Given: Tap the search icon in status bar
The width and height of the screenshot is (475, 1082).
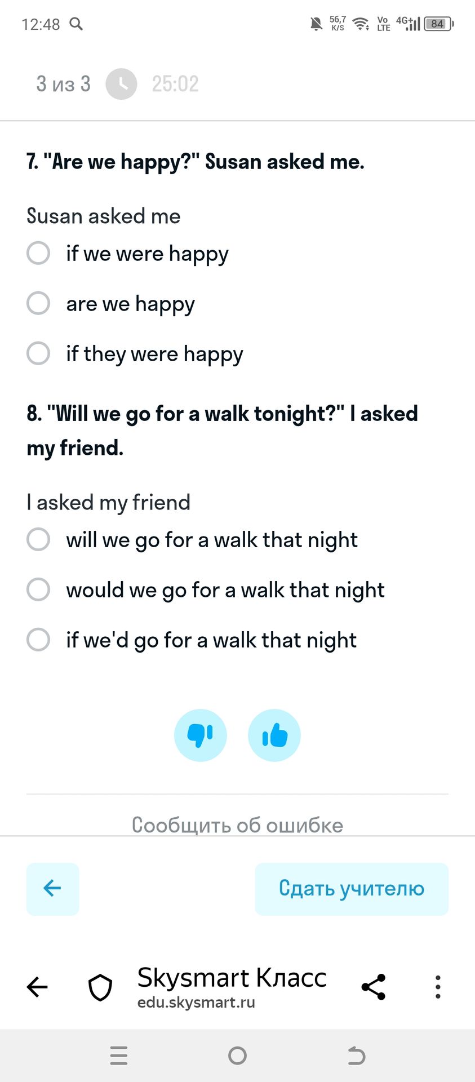Looking at the screenshot, I should tap(76, 24).
